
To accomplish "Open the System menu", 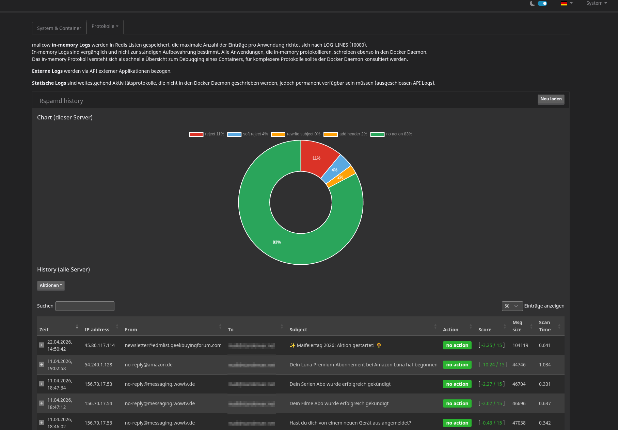I will pyautogui.click(x=596, y=3).
